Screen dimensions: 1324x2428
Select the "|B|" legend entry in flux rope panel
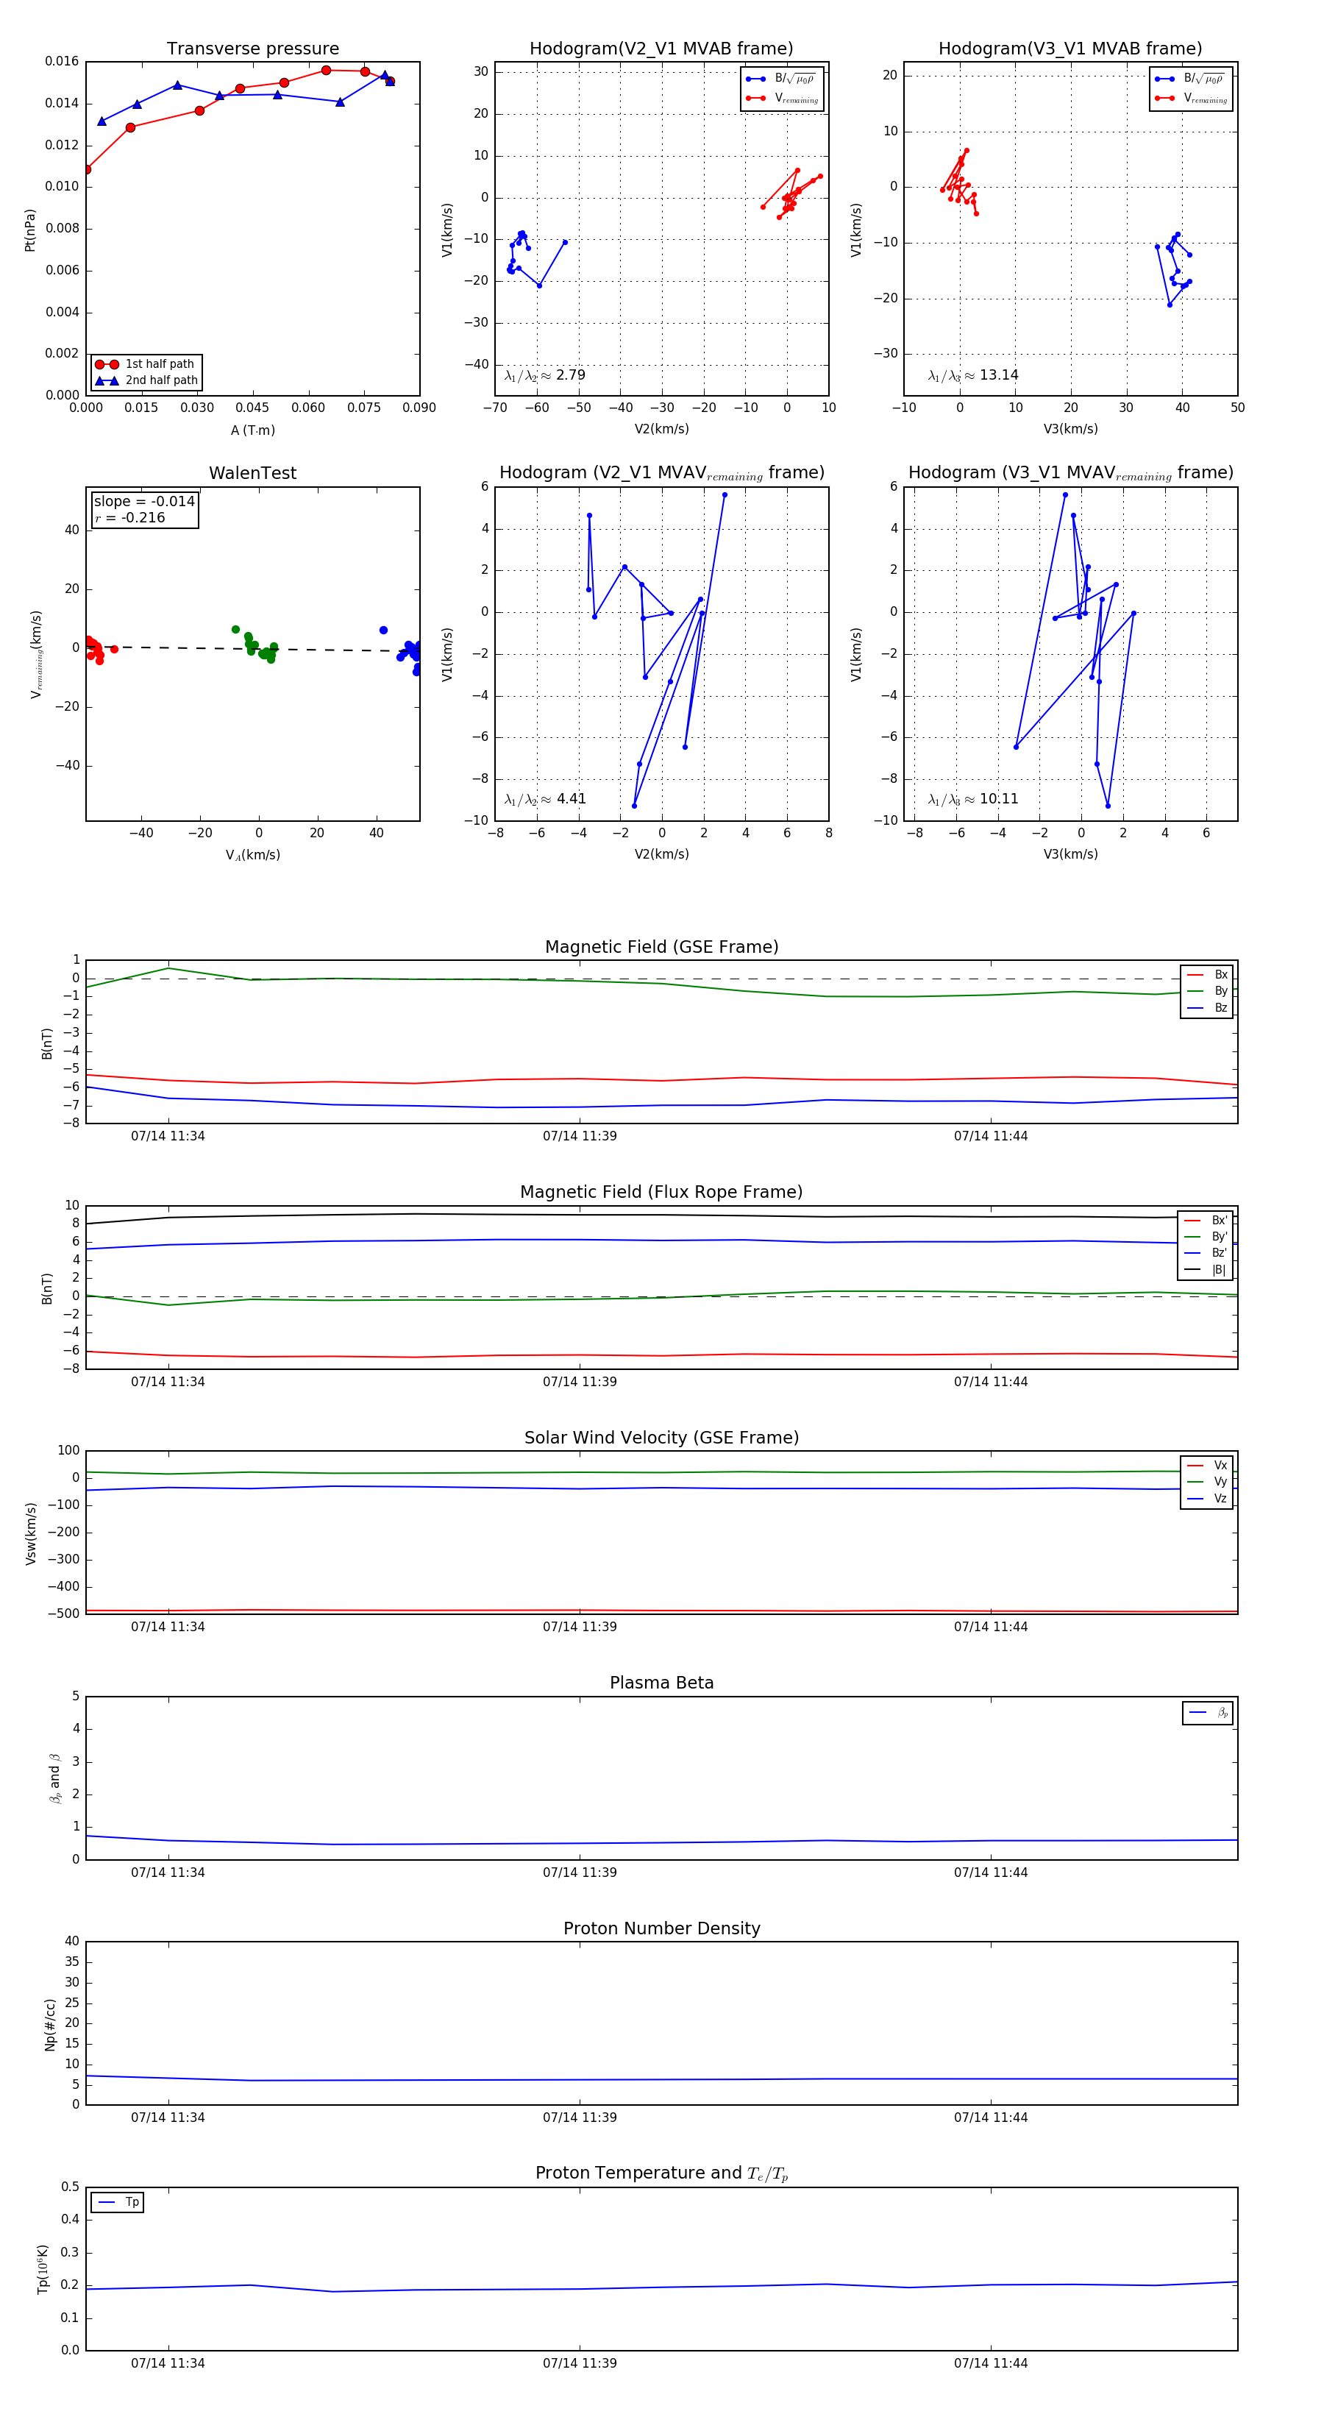[x=1206, y=1271]
